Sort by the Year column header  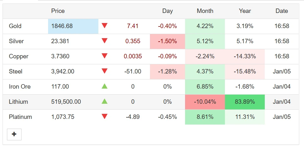pyautogui.click(x=245, y=11)
